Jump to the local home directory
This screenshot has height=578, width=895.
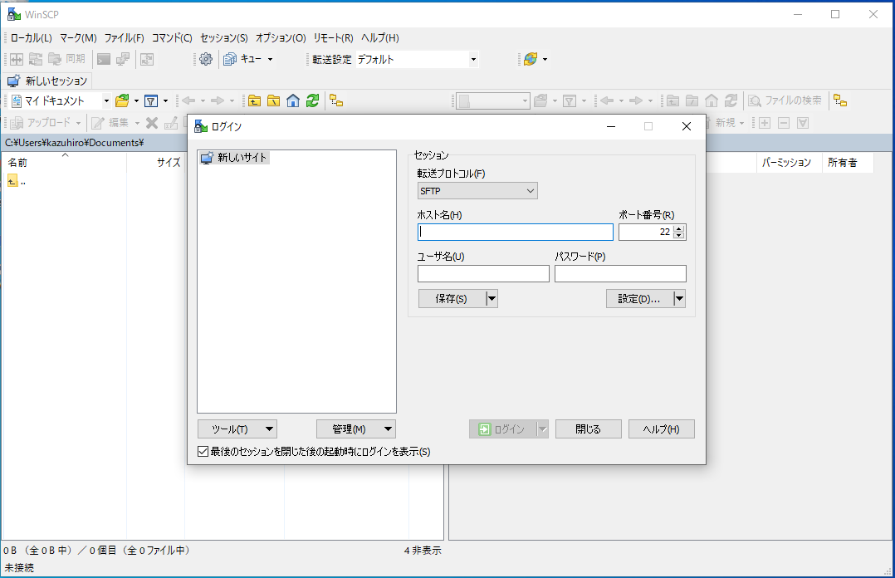click(293, 100)
